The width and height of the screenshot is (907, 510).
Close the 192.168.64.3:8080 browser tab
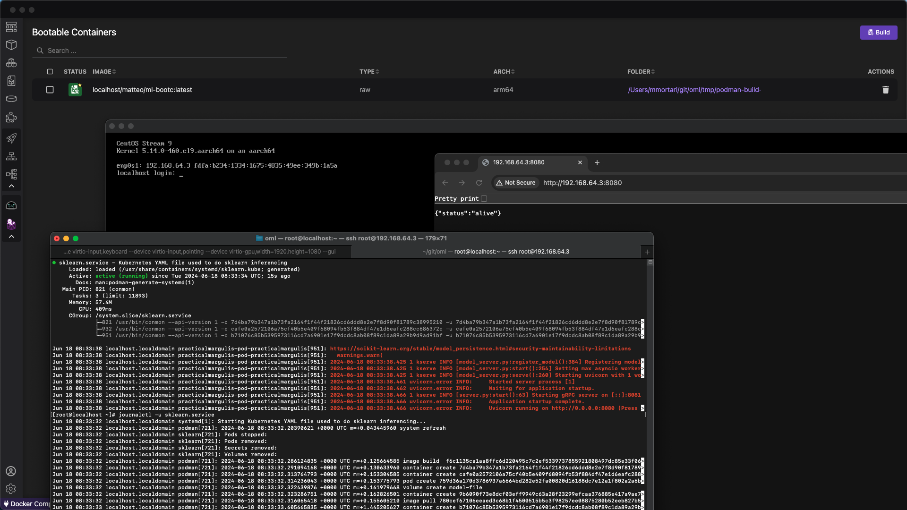click(x=580, y=162)
